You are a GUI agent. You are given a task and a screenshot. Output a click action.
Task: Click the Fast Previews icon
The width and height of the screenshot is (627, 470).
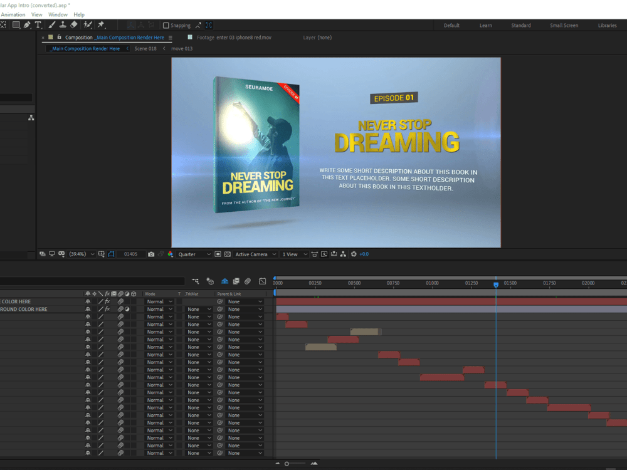[x=324, y=254]
